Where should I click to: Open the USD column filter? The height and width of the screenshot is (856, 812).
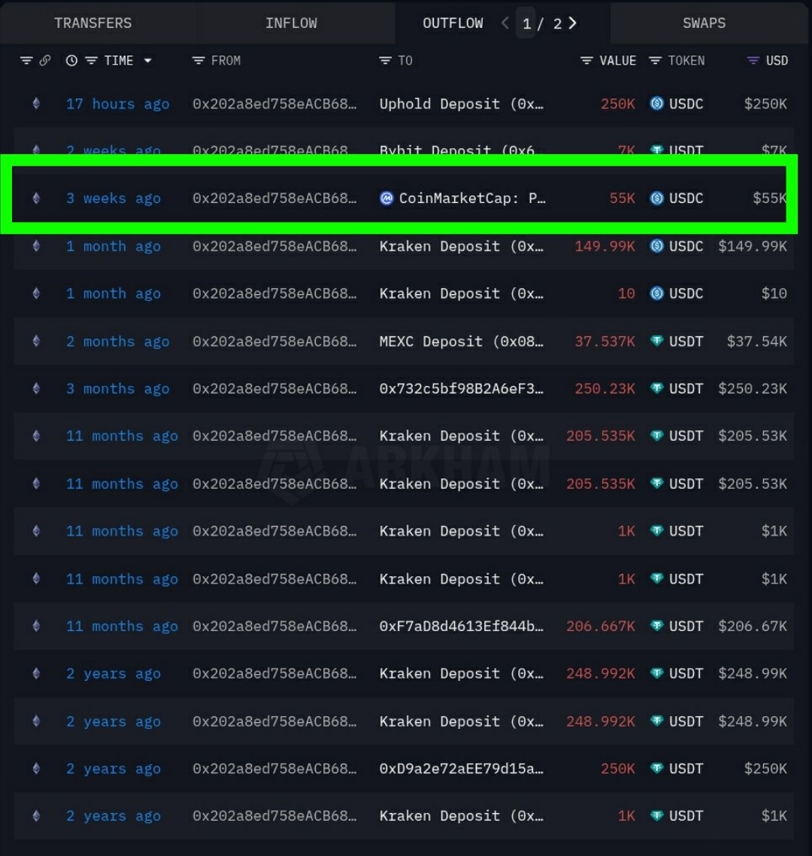(753, 61)
